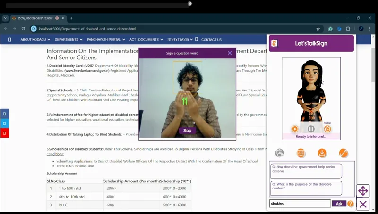The width and height of the screenshot is (378, 214).
Task: Click the blue extension icon next to Grammarly
Action: tap(339, 29)
